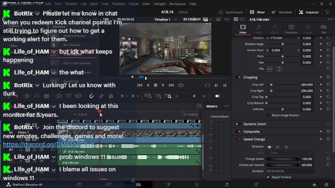Image resolution: width=335 pixels, height=188 pixels.
Task: Flip the clip vertically in Inspector
Action: 279,69
